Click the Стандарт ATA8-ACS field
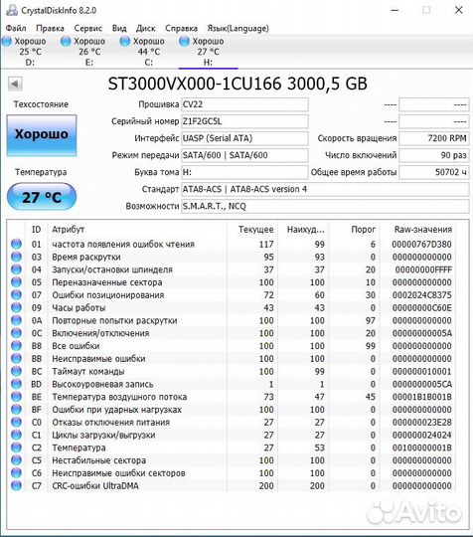Screen dimensions: 473x537 (325, 189)
